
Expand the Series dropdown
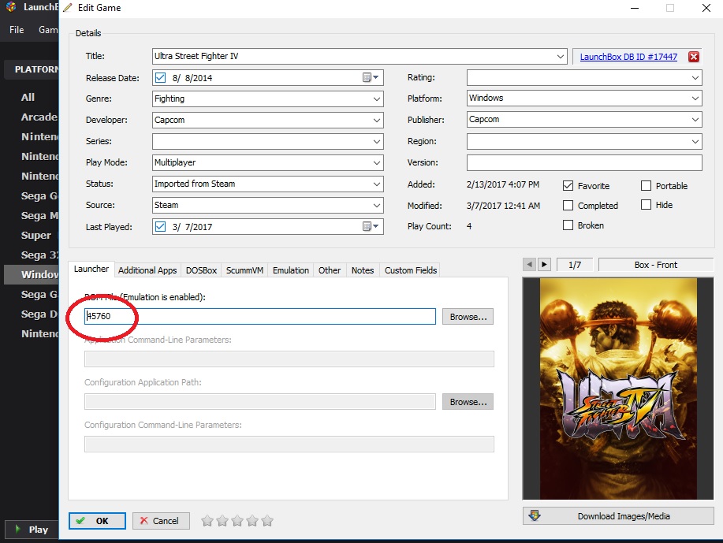click(377, 141)
